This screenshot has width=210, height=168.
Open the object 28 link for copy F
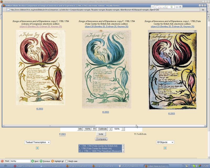(106, 27)
